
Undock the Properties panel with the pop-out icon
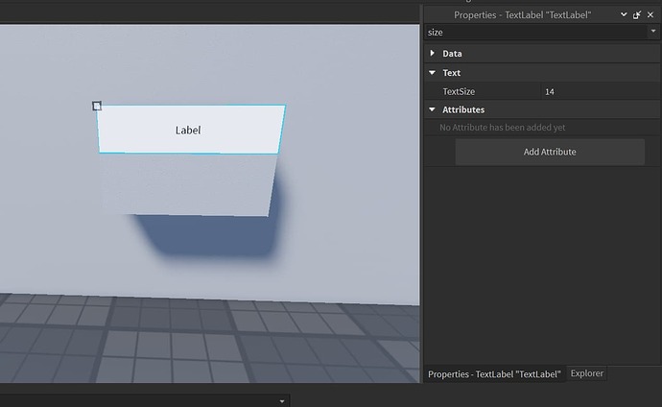pos(637,14)
